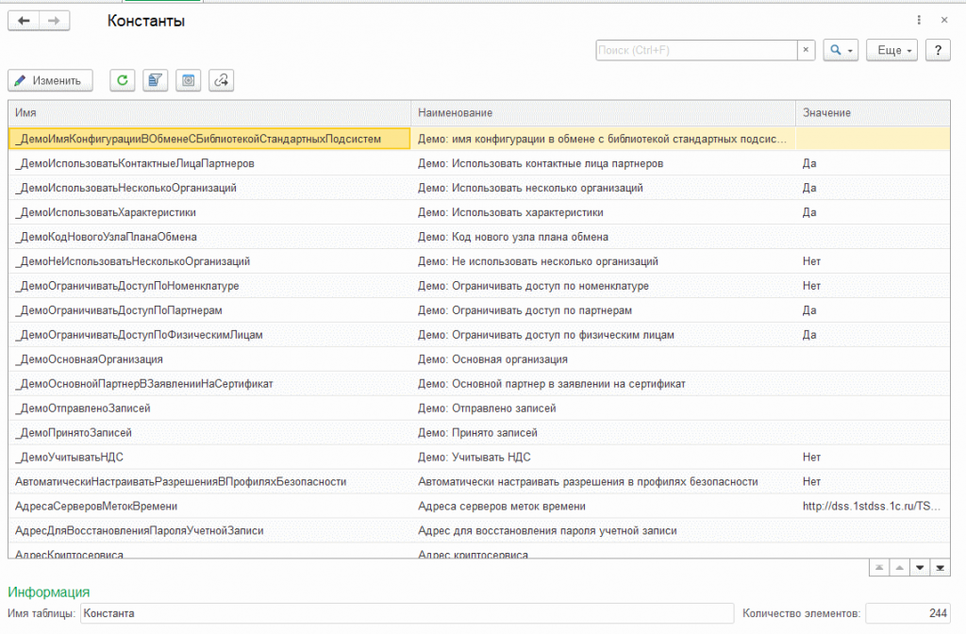
Task: Select row АдресДляВосстановленияПароляУчетнойЗаписи
Action: 479,530
